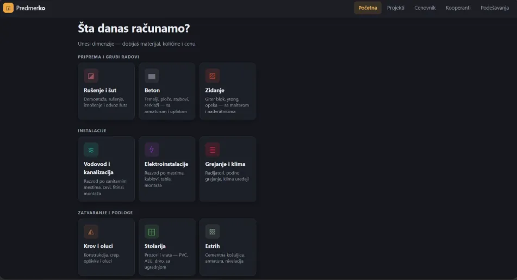Click the Predmerko logo icon

point(8,8)
